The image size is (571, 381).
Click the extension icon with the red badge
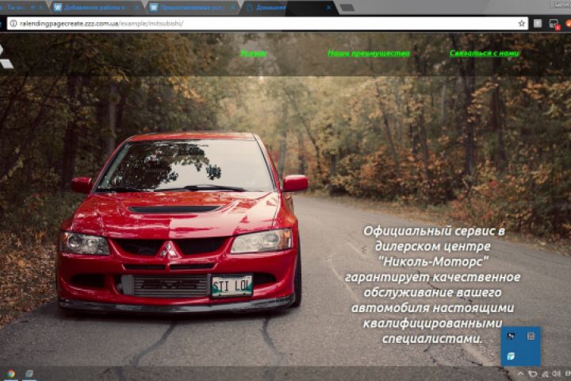pyautogui.click(x=554, y=24)
